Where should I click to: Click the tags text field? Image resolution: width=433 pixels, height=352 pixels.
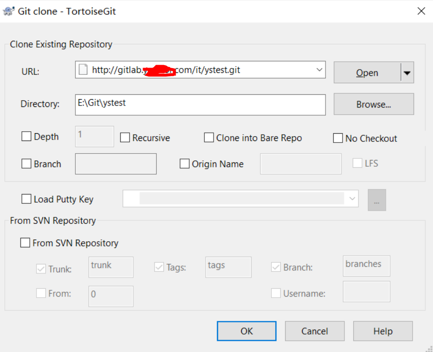coord(228,267)
